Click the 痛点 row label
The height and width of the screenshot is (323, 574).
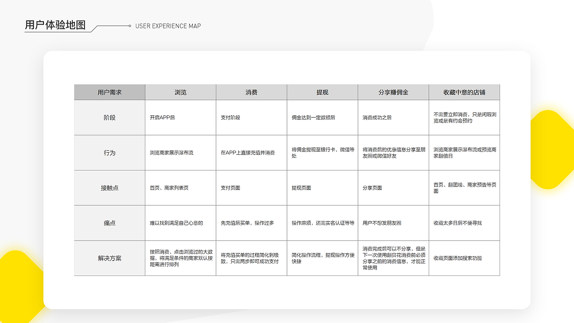point(109,223)
